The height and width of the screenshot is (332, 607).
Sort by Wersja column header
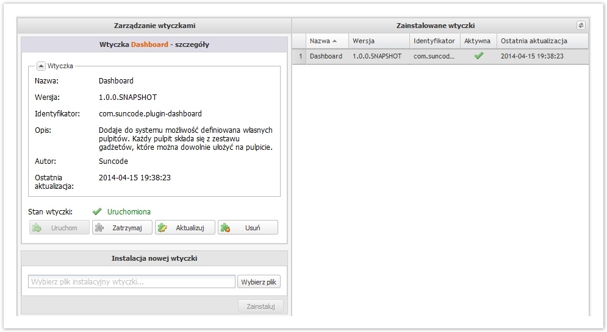(x=364, y=41)
